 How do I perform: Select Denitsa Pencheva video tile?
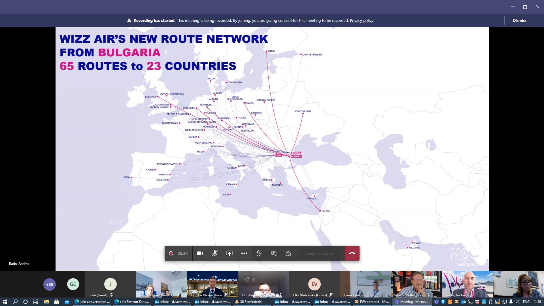click(x=161, y=284)
